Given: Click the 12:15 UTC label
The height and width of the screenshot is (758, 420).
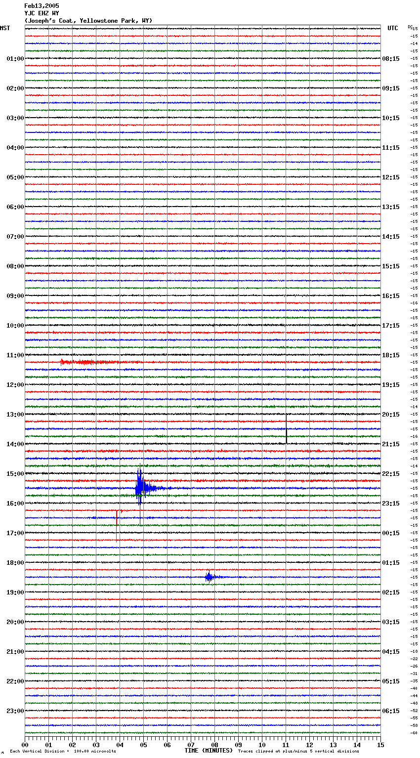Looking at the screenshot, I should click(391, 177).
